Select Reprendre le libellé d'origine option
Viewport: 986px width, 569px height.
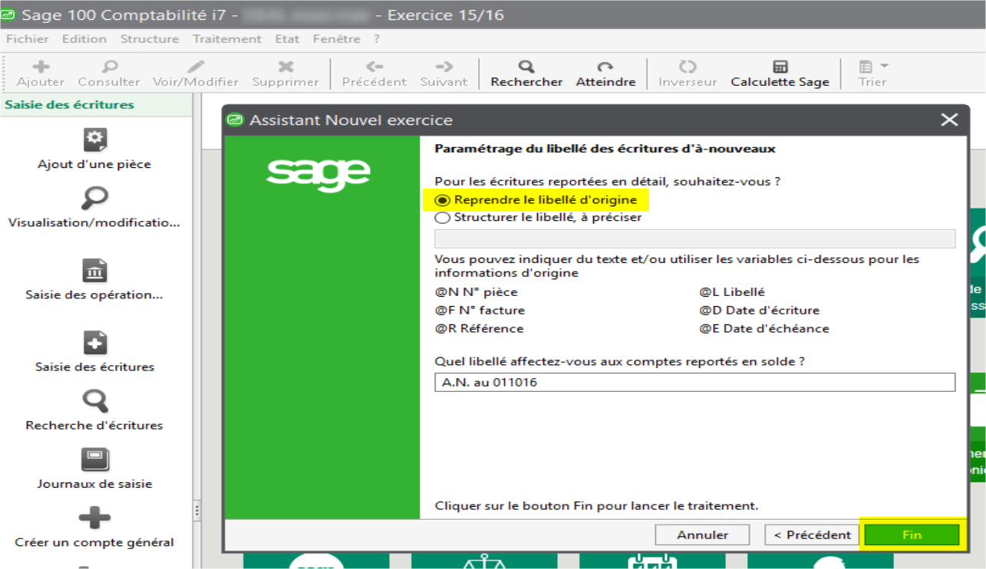pyautogui.click(x=443, y=200)
